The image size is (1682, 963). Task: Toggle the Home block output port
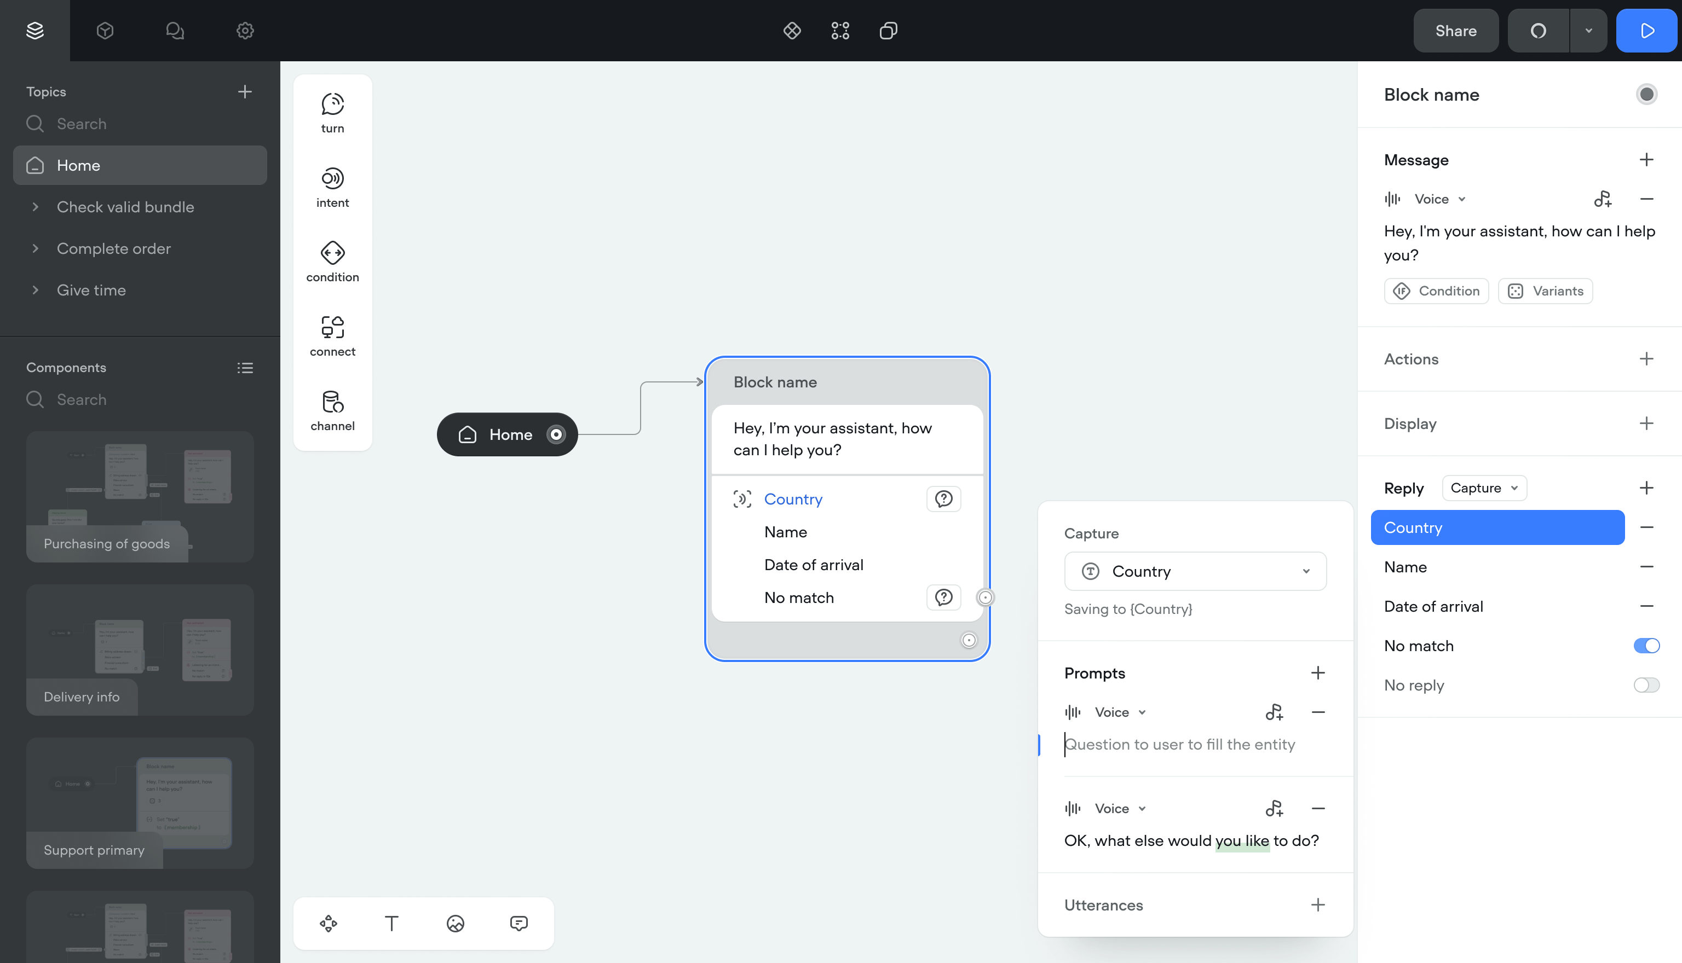click(x=556, y=434)
